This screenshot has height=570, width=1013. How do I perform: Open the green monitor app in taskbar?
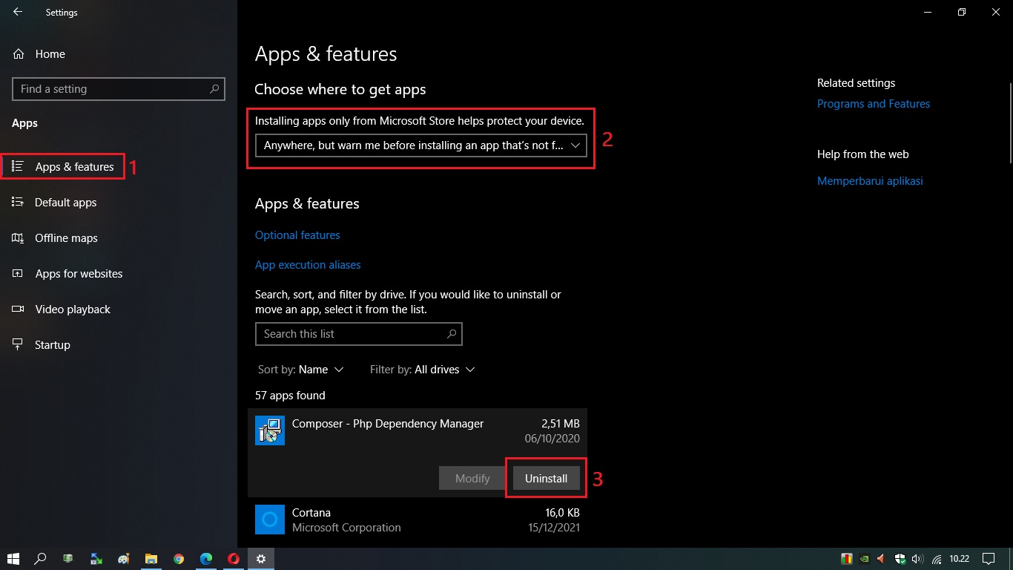(x=68, y=559)
